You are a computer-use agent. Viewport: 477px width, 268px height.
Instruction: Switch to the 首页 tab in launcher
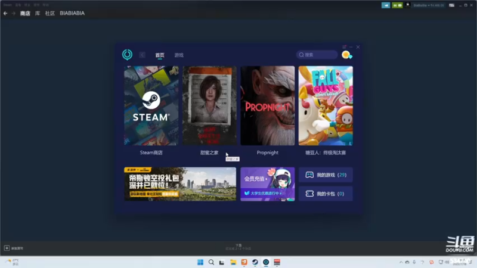(x=160, y=55)
